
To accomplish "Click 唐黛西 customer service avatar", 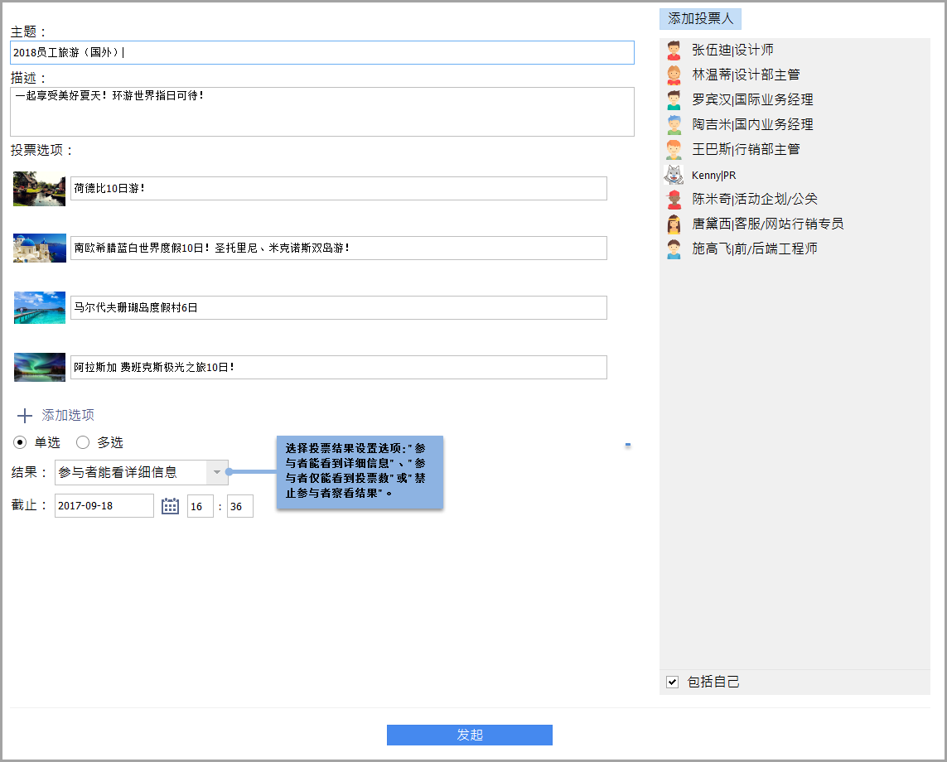I will pos(674,224).
